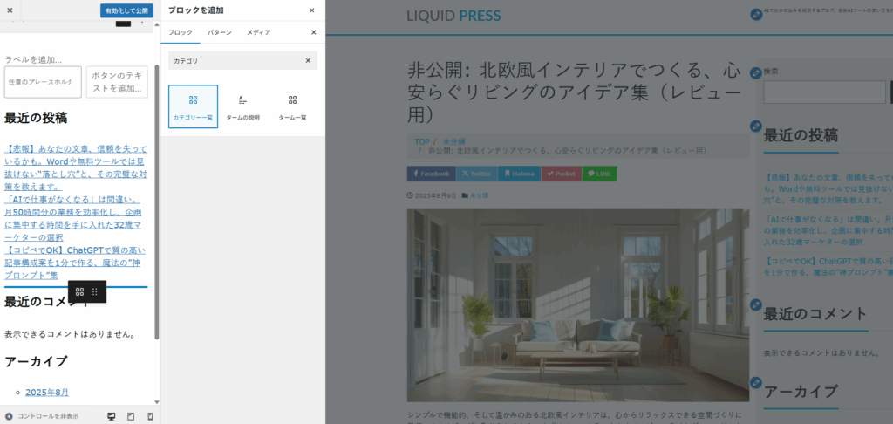893x424 pixels.
Task: Share the post via Pocket button
Action: click(x=562, y=174)
